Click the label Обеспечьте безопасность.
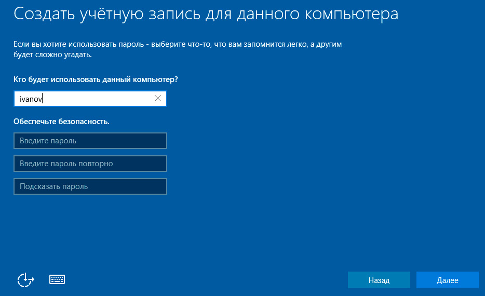 (62, 122)
